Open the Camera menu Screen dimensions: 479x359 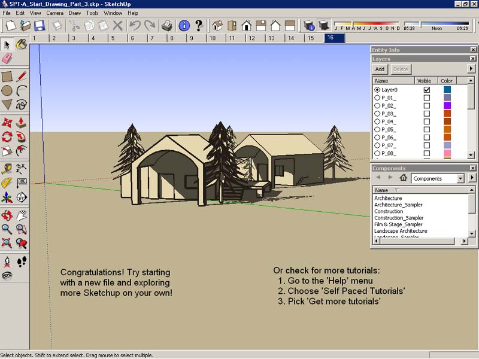[x=54, y=13]
